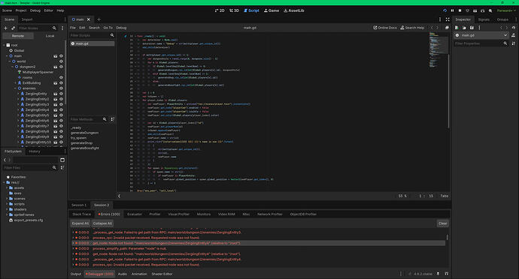This screenshot has height=279, width=519.
Task: Select the Global node in tree
Action: (x=19, y=50)
